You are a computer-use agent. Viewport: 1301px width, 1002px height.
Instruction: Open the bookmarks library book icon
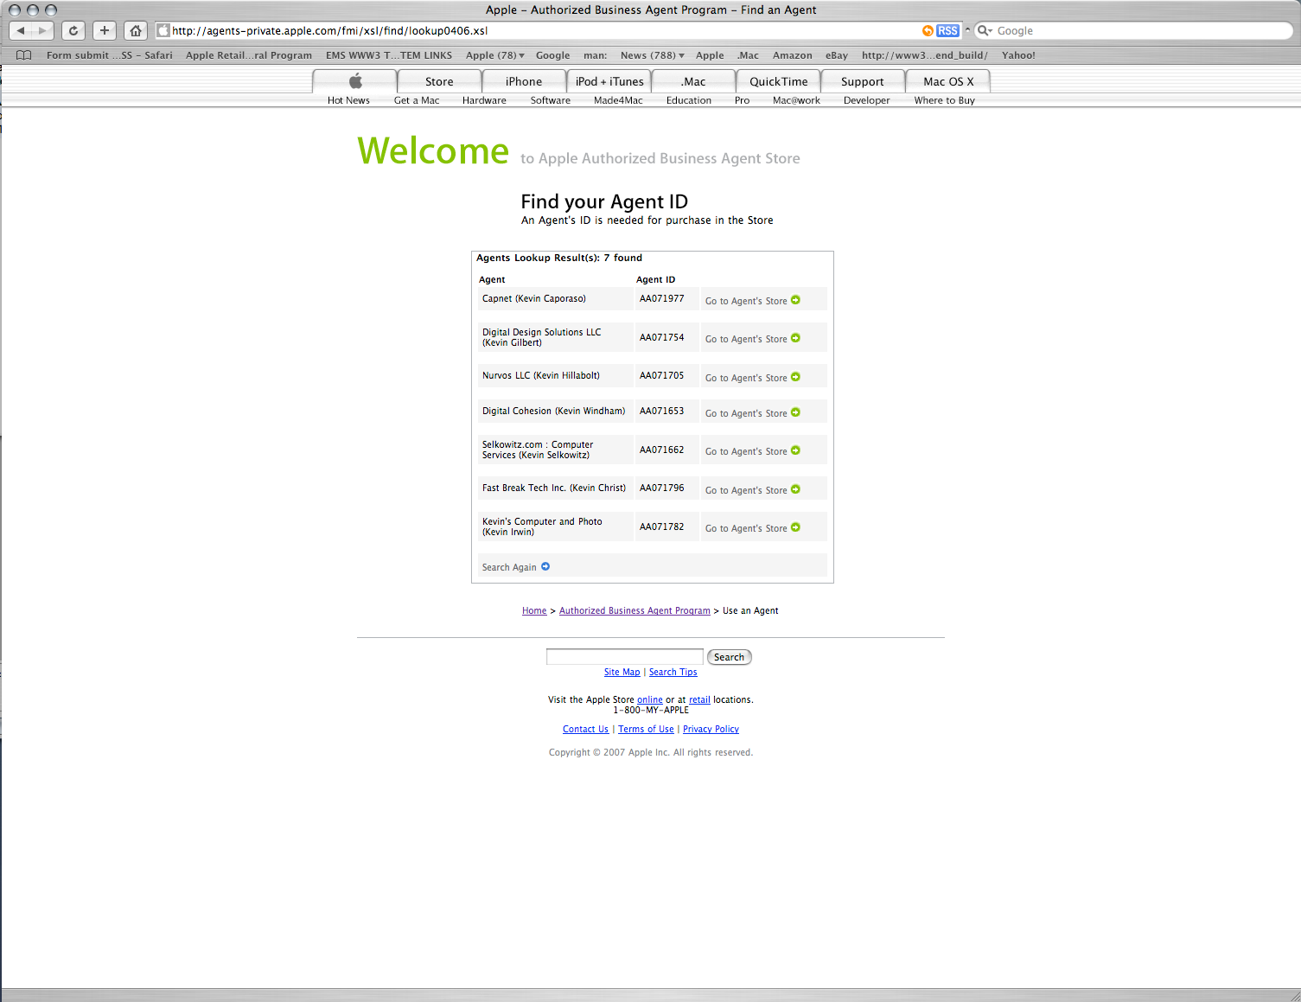(24, 55)
